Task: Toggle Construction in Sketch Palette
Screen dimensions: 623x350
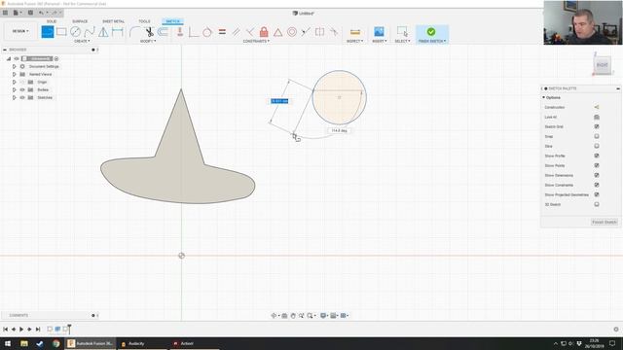Action: click(597, 107)
